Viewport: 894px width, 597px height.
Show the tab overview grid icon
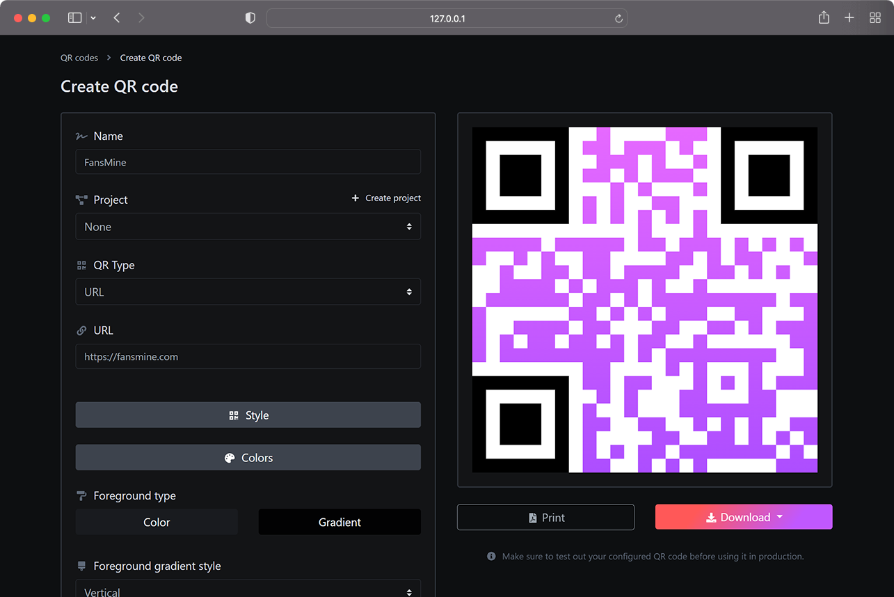875,18
